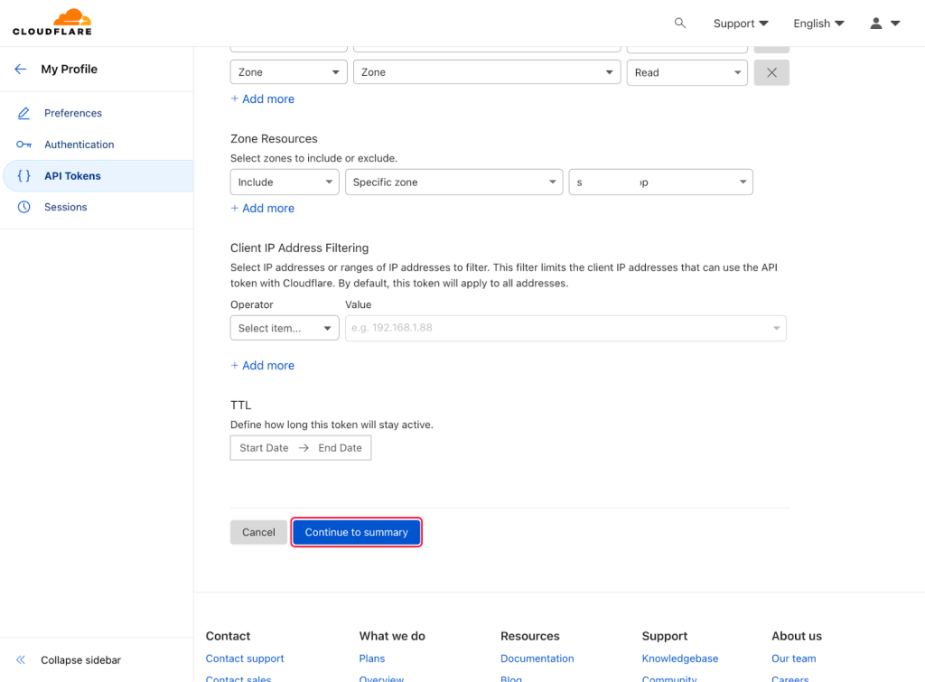Open the English language menu
This screenshot has width=925, height=682.
[818, 23]
